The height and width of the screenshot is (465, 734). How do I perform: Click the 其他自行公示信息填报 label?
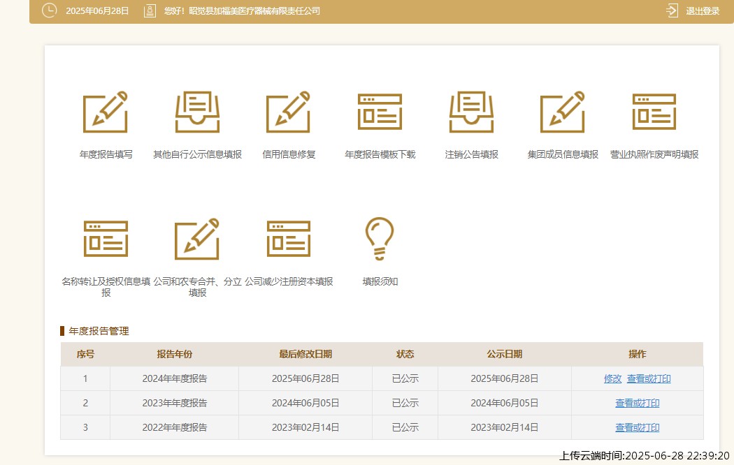pos(197,154)
